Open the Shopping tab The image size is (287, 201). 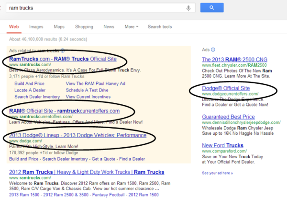(x=84, y=27)
